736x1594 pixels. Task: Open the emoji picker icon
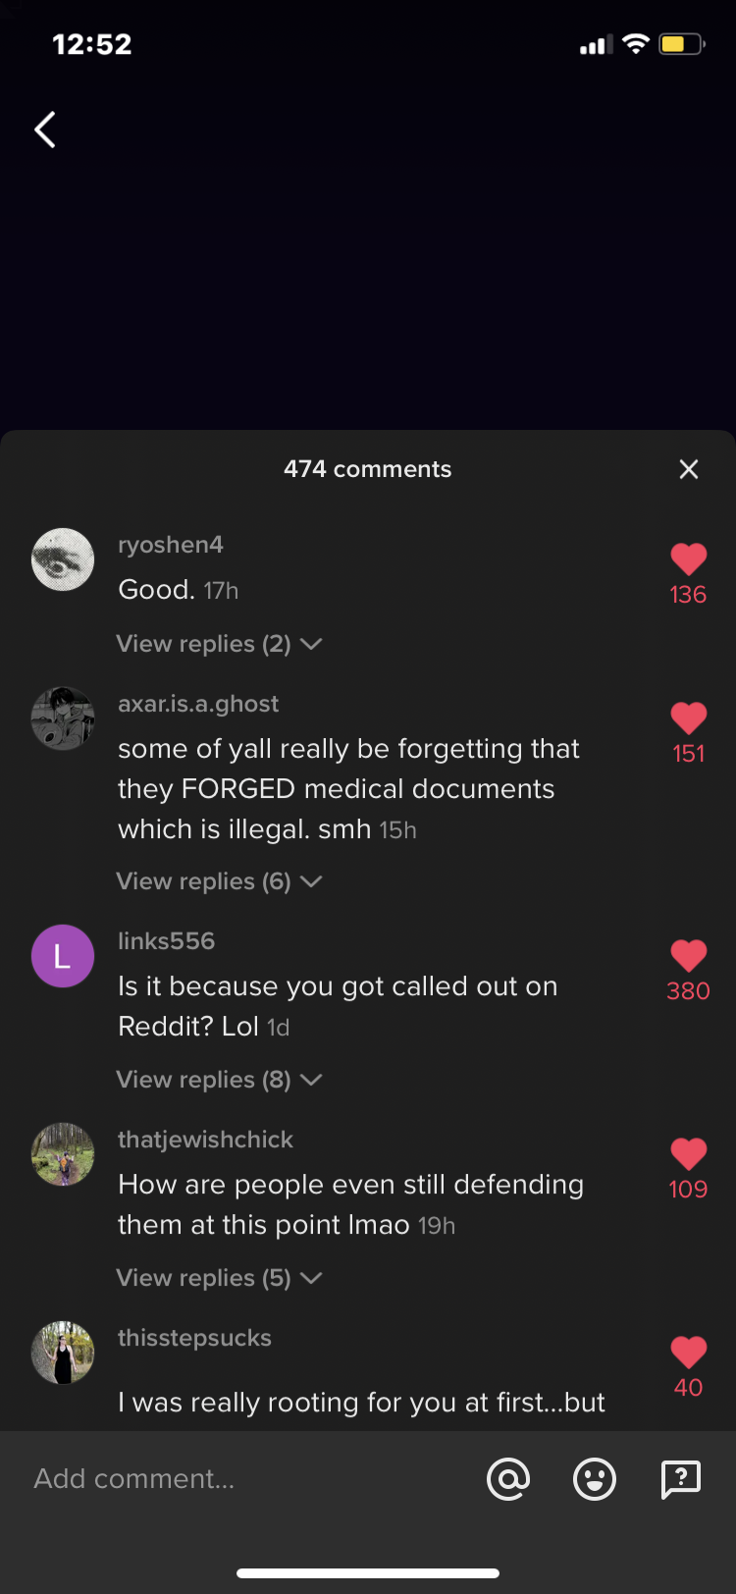point(595,1478)
